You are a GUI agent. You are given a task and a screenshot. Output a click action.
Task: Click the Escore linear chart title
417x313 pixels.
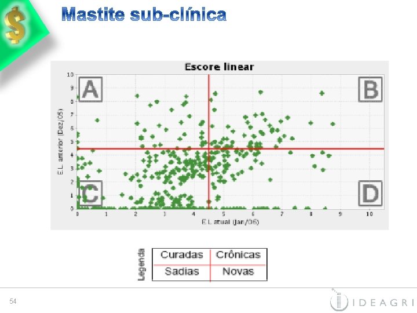[219, 67]
